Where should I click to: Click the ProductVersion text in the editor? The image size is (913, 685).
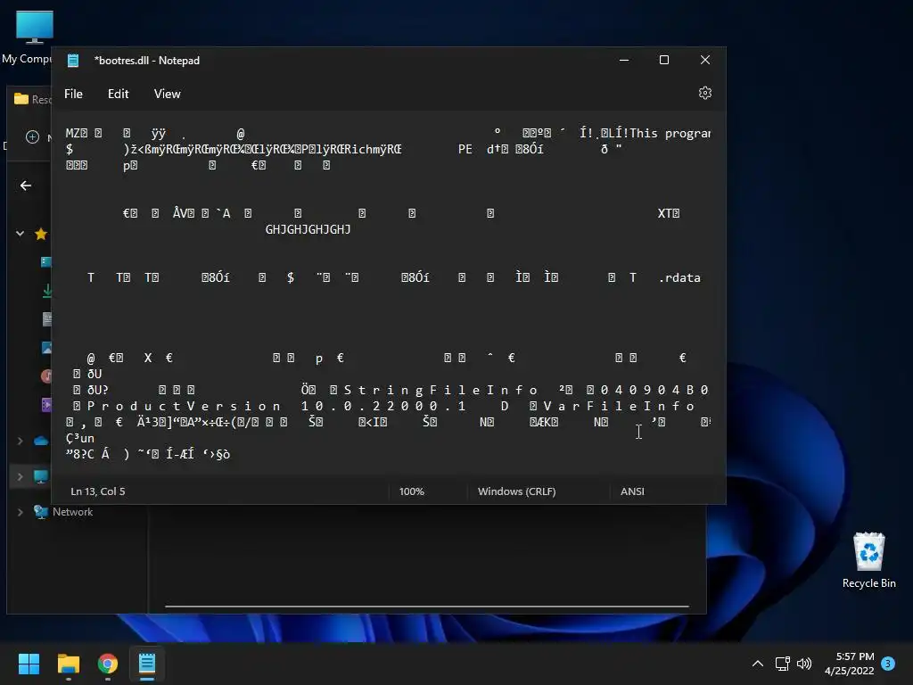coord(184,406)
